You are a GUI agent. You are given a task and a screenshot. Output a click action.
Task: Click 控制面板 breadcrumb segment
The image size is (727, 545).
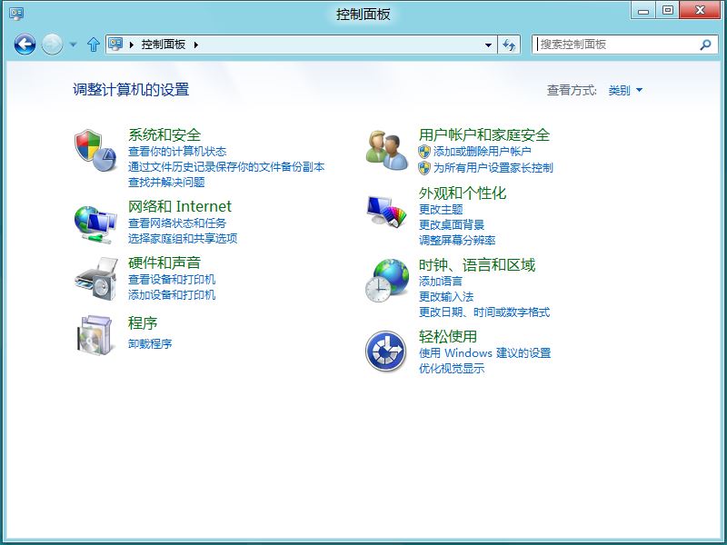[164, 45]
